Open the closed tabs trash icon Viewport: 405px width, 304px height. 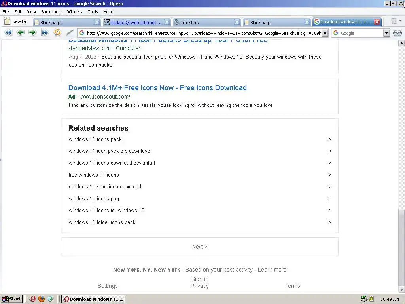coord(394,21)
